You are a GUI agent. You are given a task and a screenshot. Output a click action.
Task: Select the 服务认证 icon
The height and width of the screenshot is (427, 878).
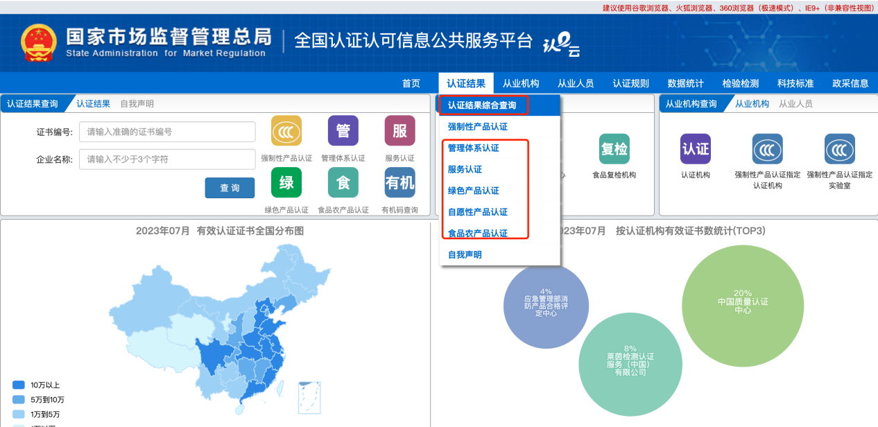(399, 131)
